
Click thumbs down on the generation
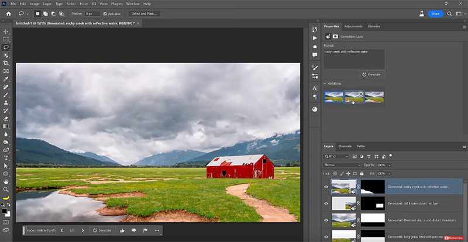[134, 230]
